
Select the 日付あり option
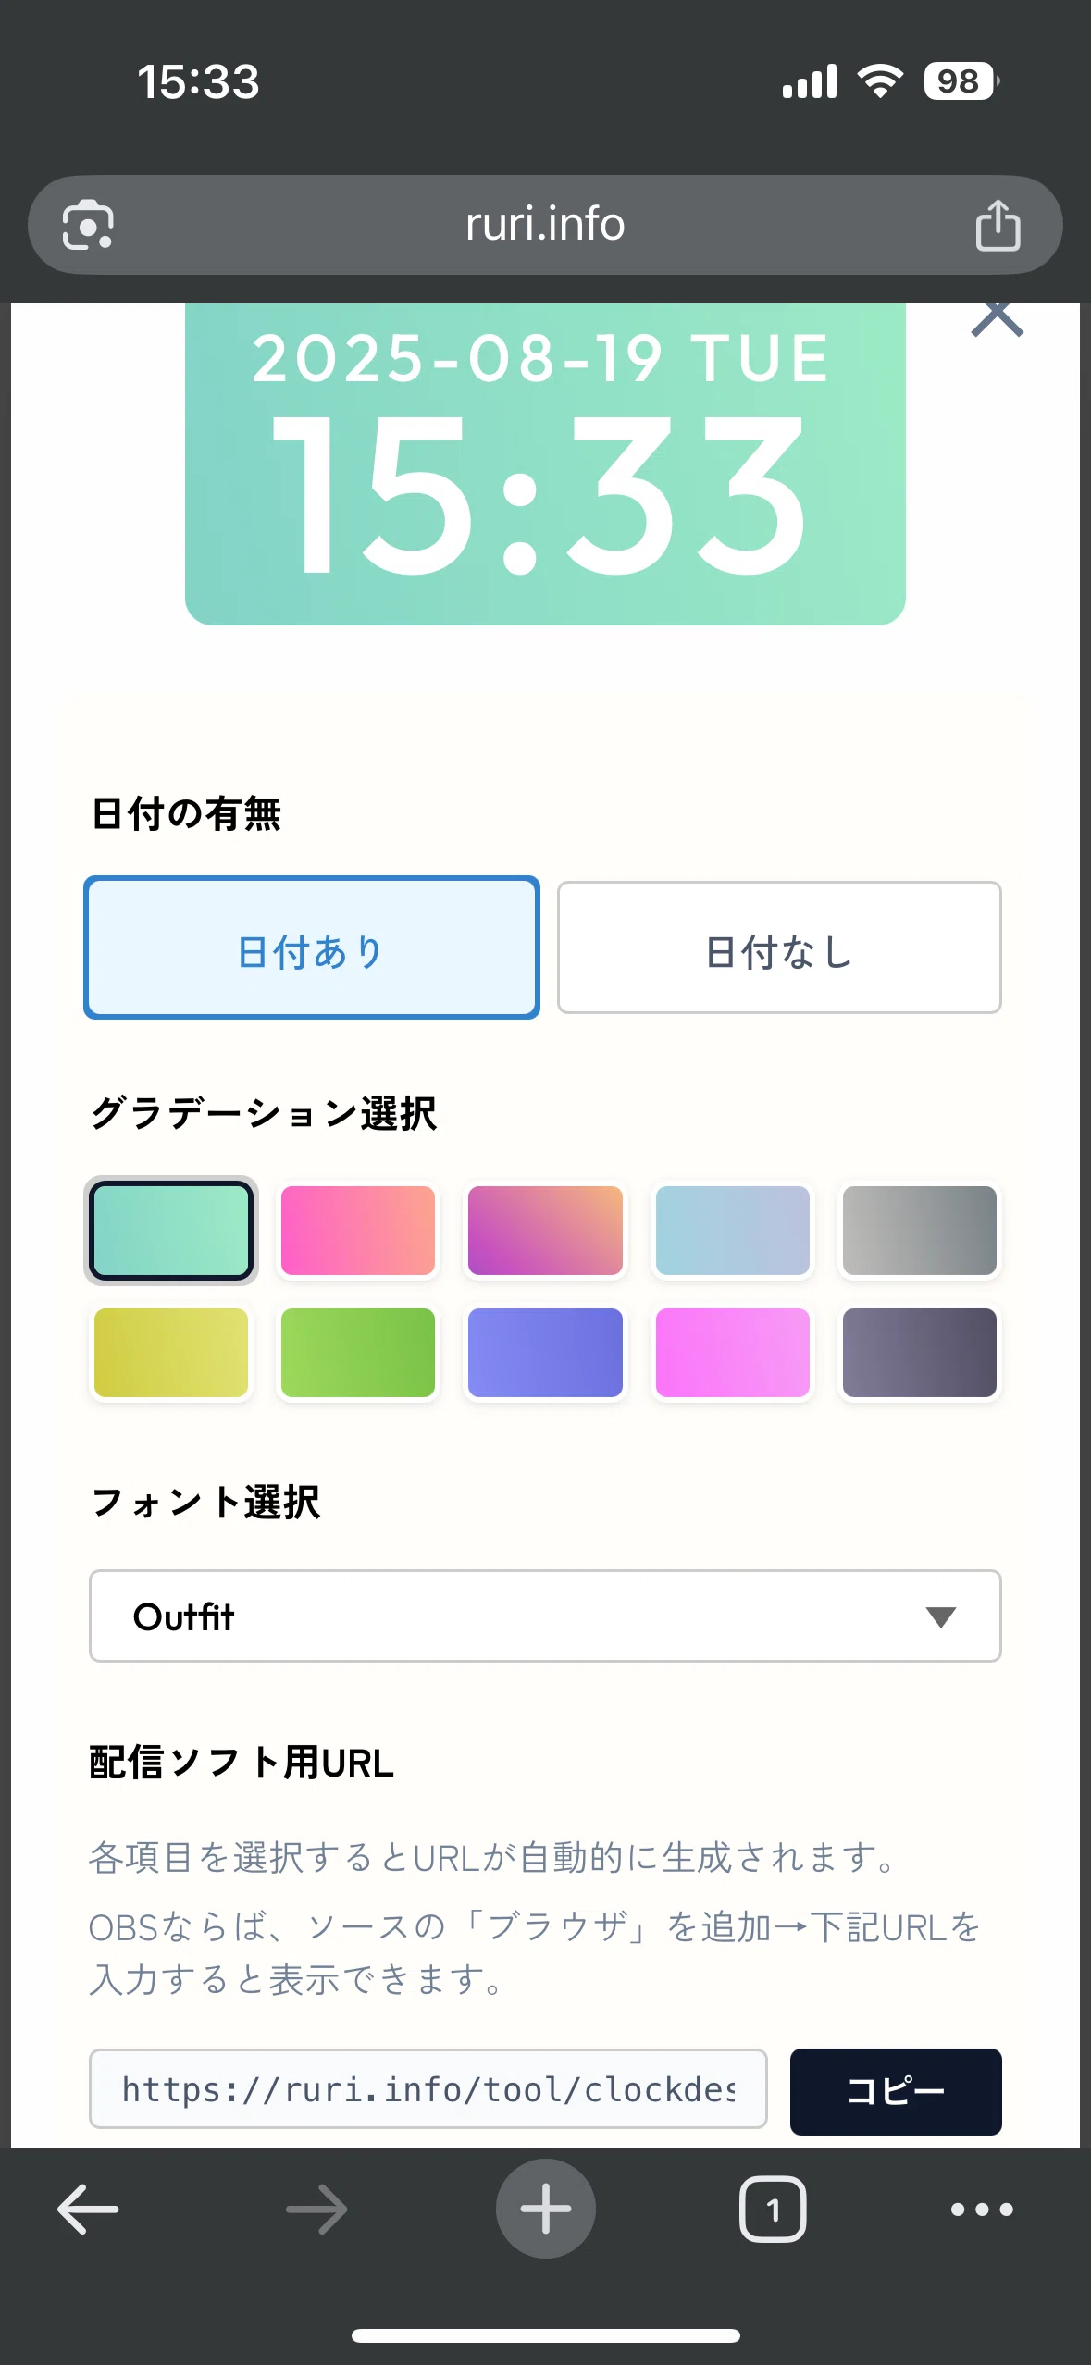coord(312,947)
